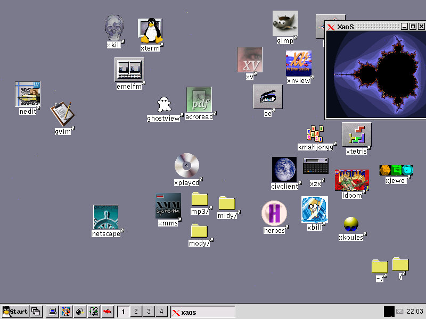Launch the xtetris game icon
This screenshot has height=319, width=426.
(357, 135)
